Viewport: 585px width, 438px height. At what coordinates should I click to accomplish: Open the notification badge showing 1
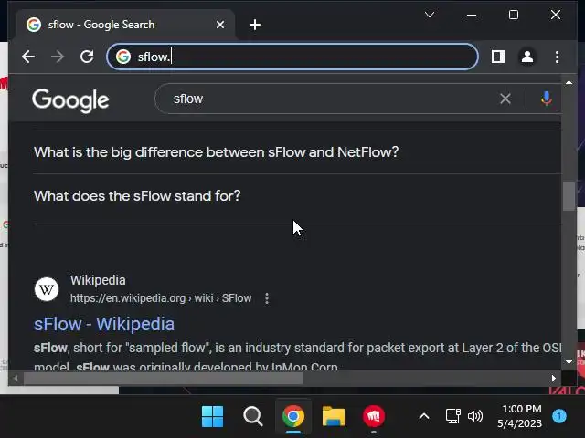pos(559,416)
